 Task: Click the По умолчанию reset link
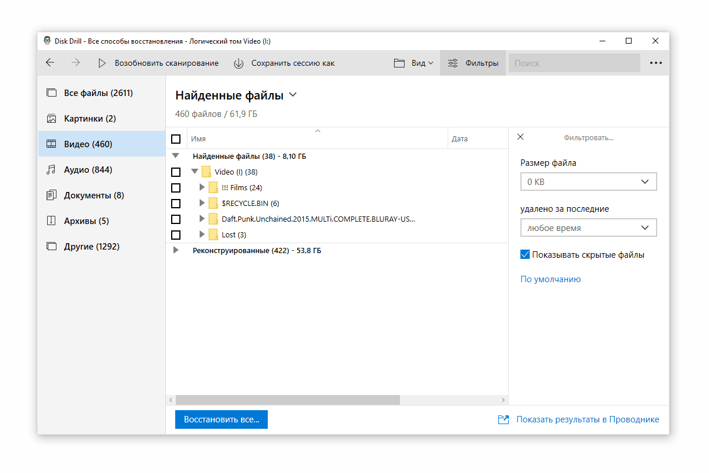click(x=550, y=279)
